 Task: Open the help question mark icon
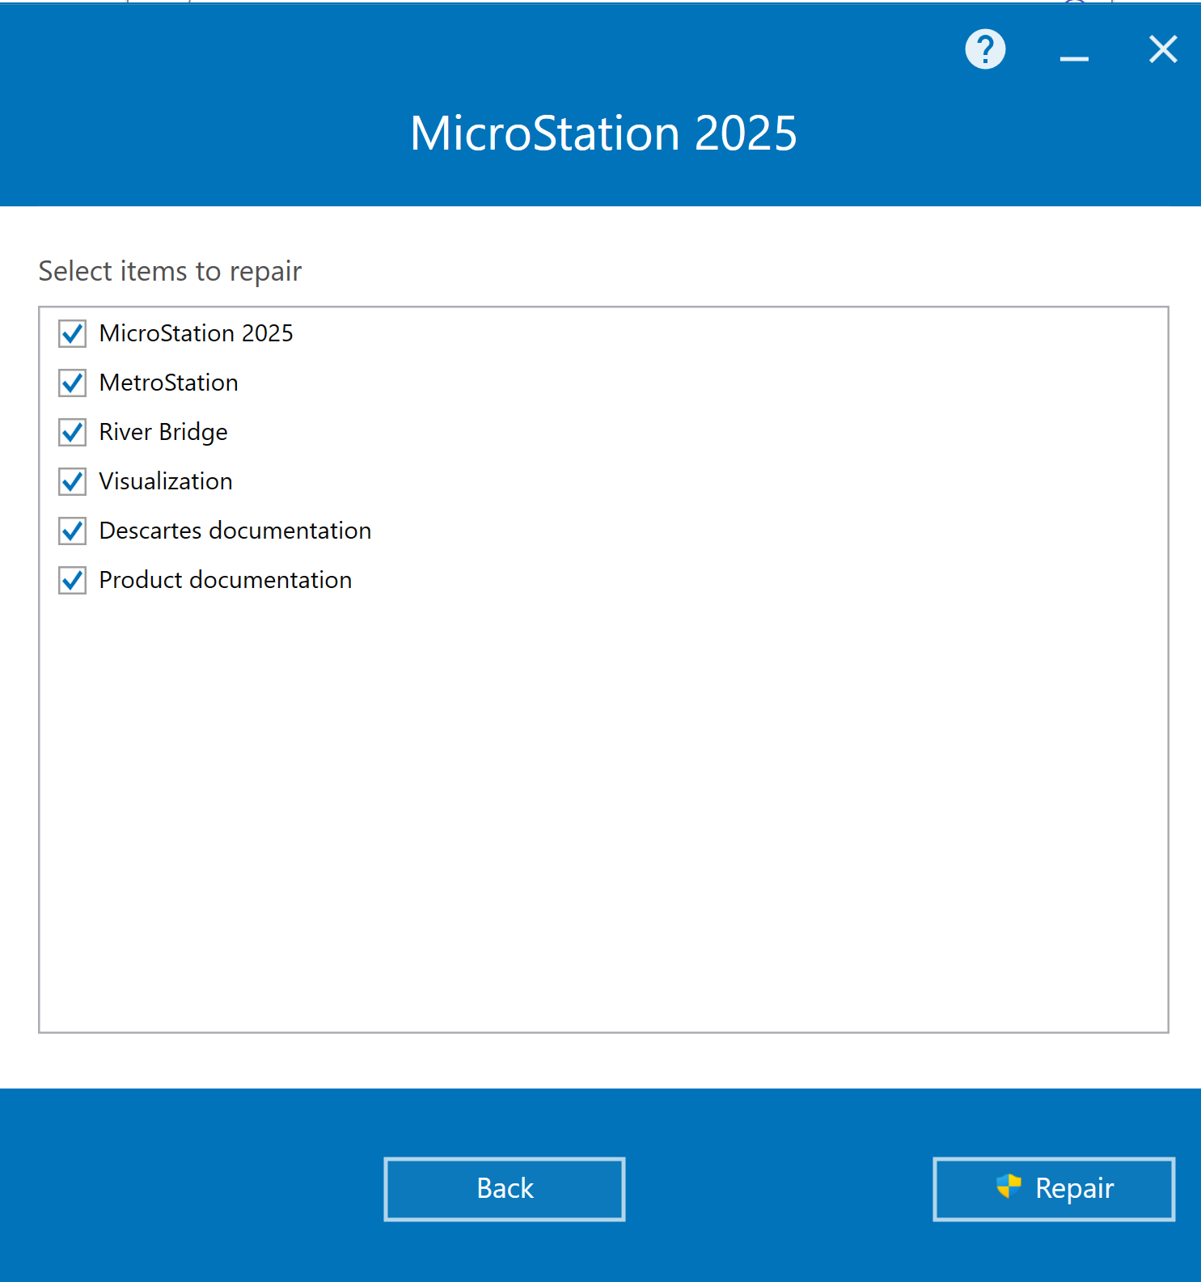pyautogui.click(x=985, y=49)
